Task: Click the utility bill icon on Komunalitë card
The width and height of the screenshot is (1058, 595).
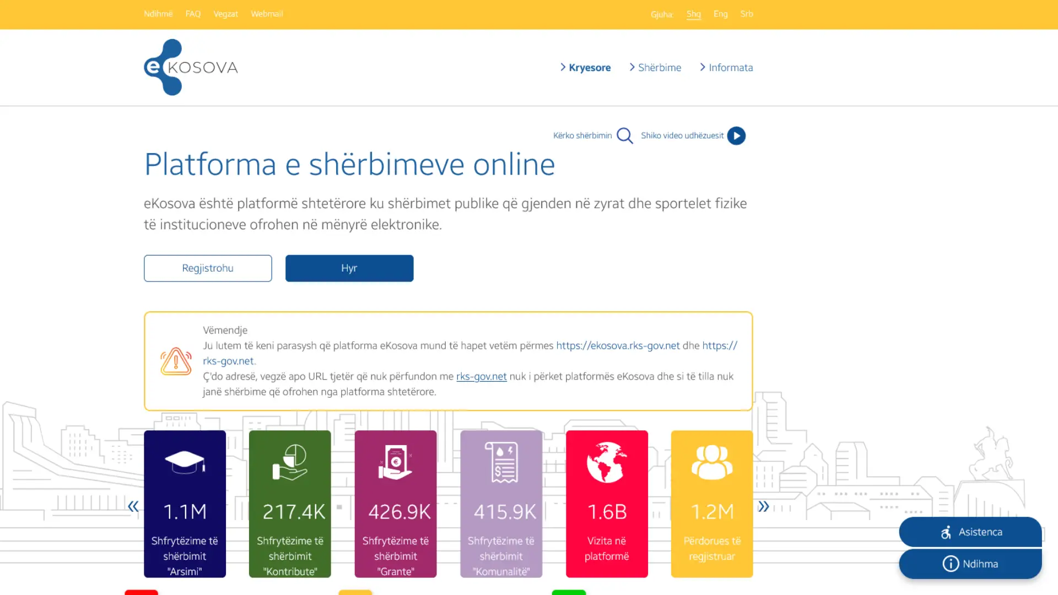Action: point(501,462)
